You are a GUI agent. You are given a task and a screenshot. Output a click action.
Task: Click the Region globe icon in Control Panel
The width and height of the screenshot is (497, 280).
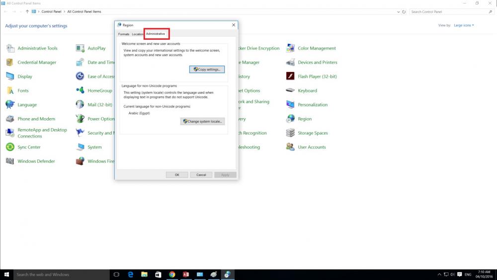(290, 119)
